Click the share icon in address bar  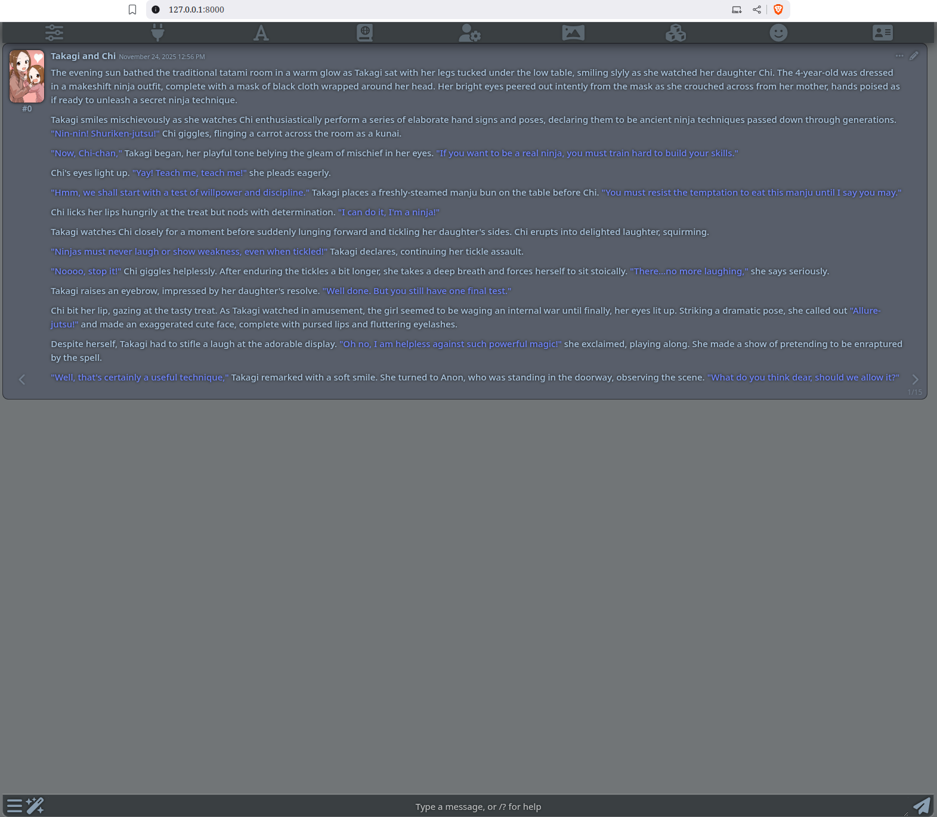(x=757, y=10)
